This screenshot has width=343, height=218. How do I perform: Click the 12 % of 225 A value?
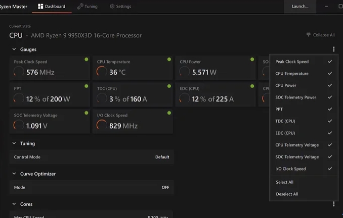tap(213, 99)
